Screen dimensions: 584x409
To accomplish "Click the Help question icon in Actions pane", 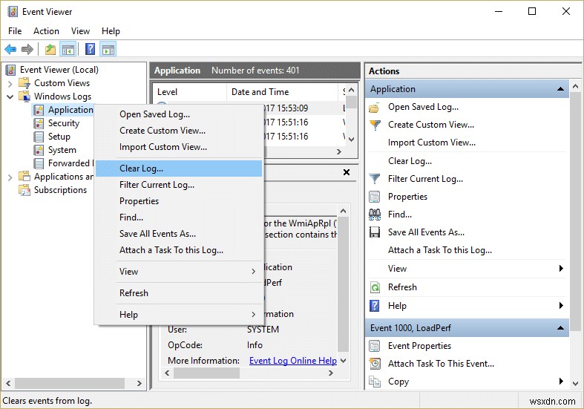I will pos(374,306).
